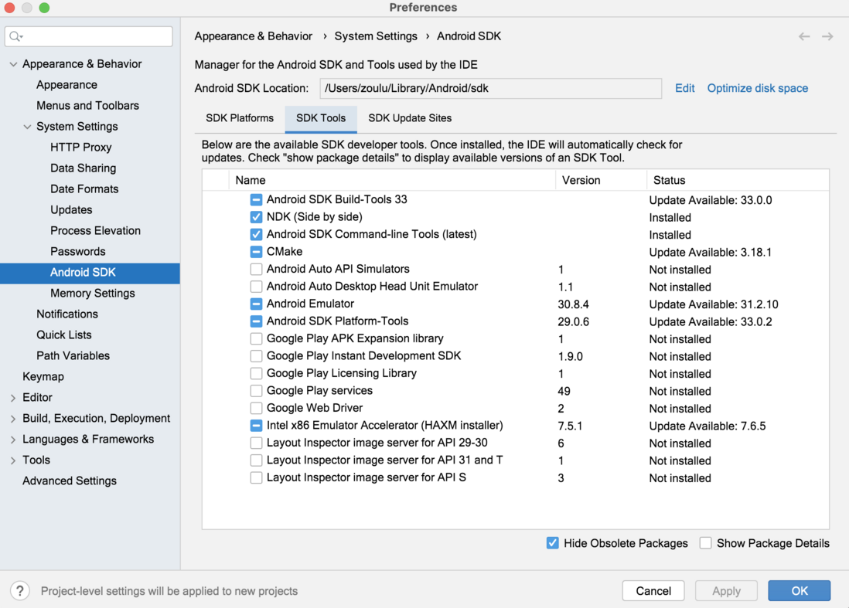Screen dimensions: 849x608
Task: Check Layout Inspector image server for API 31 and T
Action: tap(256, 460)
